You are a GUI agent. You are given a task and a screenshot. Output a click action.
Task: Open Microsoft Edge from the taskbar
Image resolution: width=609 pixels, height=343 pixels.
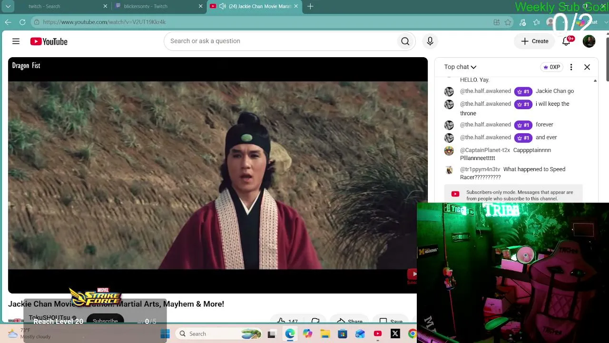click(x=290, y=334)
